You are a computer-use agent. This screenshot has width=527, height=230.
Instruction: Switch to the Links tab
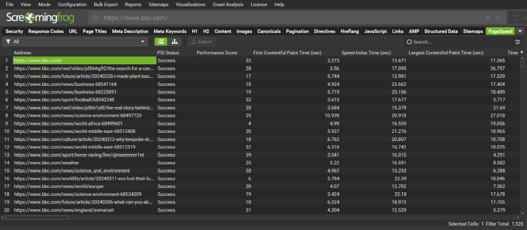398,31
